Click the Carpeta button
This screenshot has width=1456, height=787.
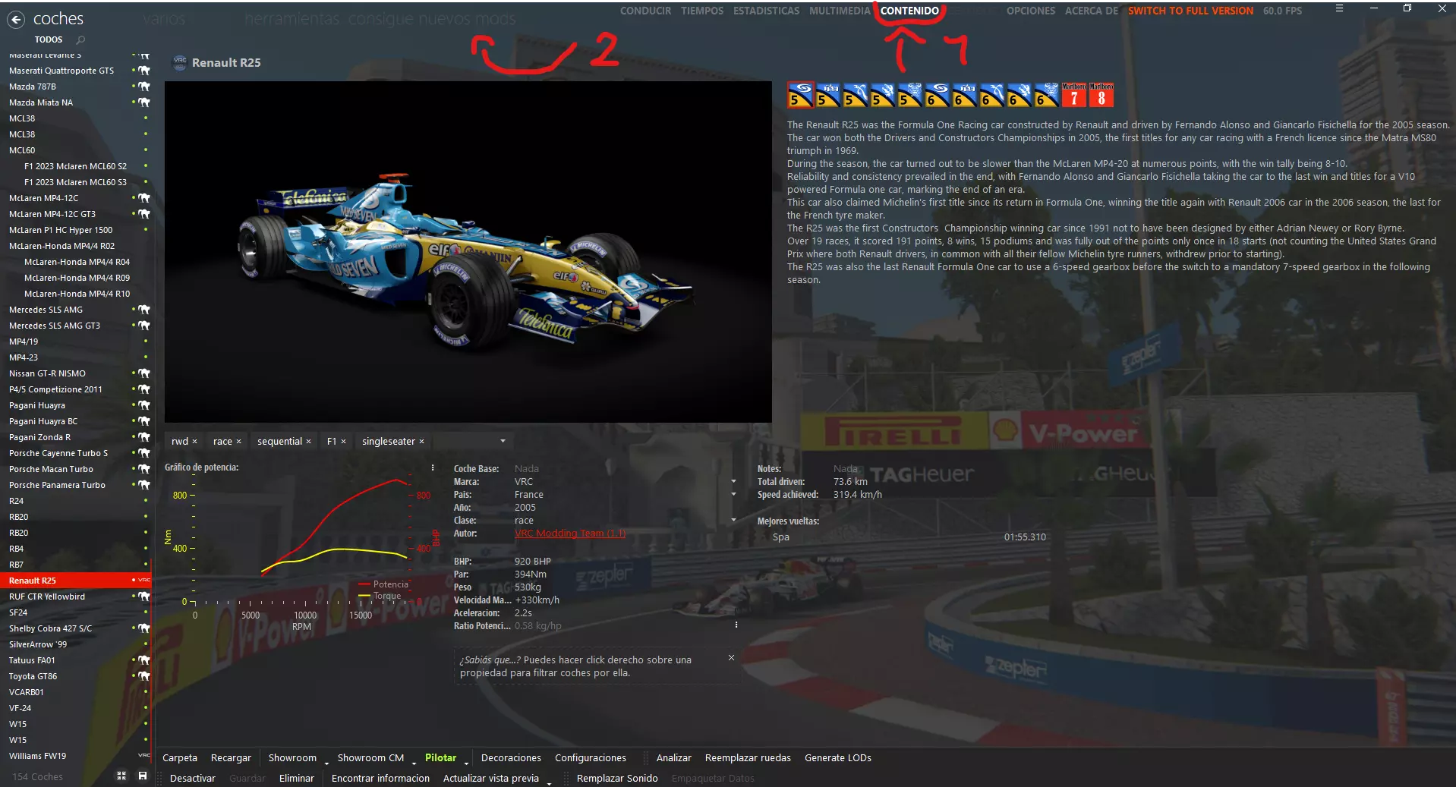[180, 757]
